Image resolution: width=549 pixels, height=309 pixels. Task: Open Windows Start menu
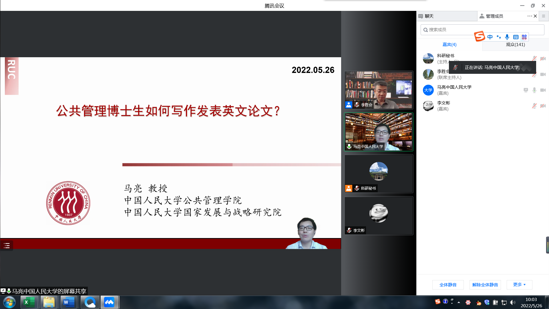click(9, 302)
